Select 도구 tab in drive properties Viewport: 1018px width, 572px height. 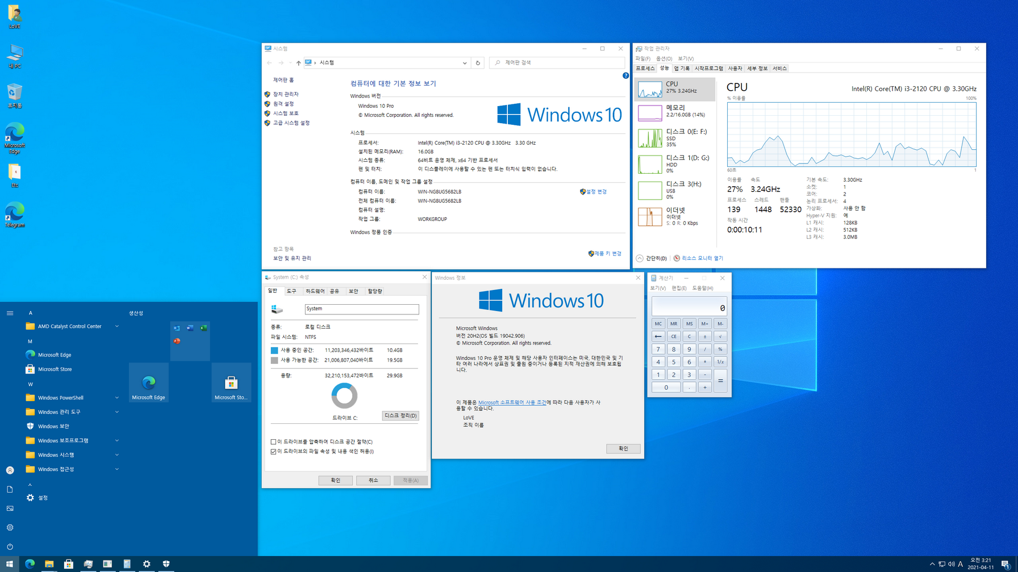coord(291,291)
